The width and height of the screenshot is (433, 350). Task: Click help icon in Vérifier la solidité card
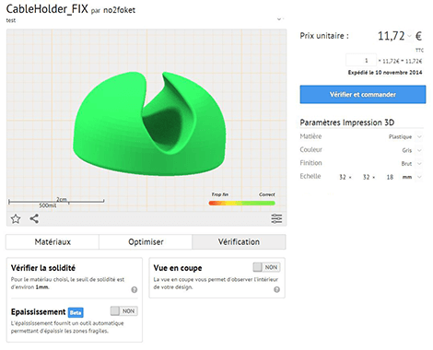click(135, 289)
